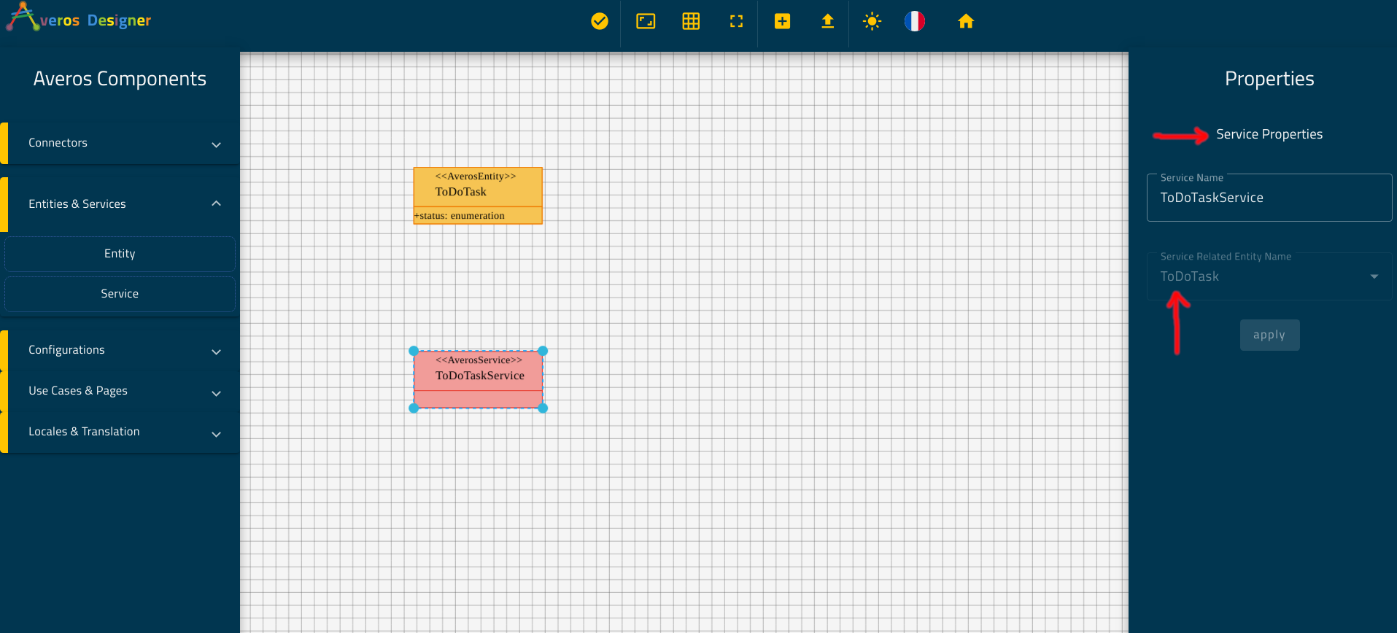Click the aspect ratio fit-screen icon
The height and width of the screenshot is (633, 1397).
tap(646, 21)
